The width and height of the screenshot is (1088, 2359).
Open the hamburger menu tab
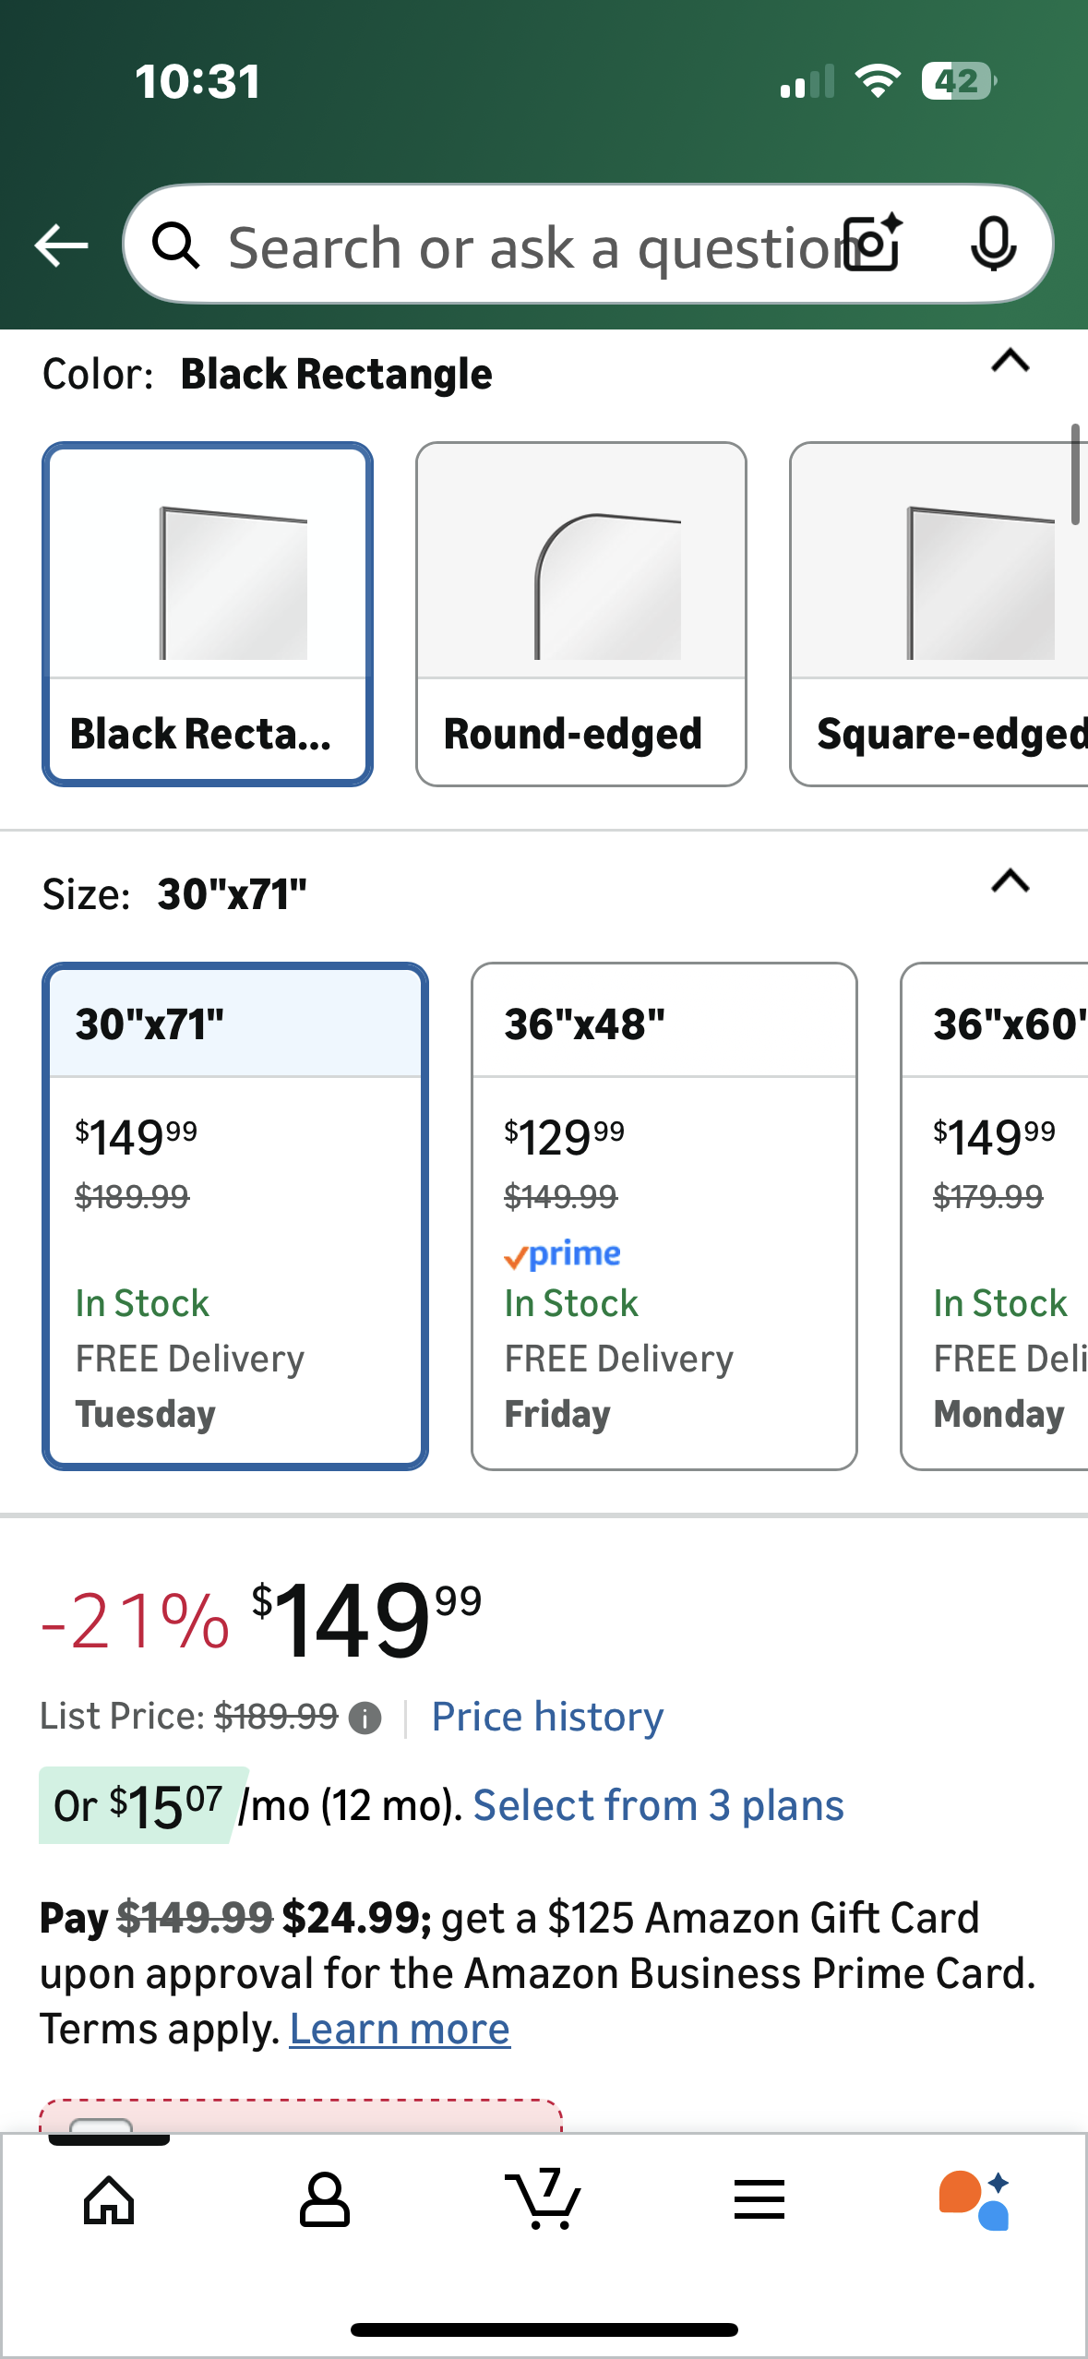click(x=759, y=2200)
